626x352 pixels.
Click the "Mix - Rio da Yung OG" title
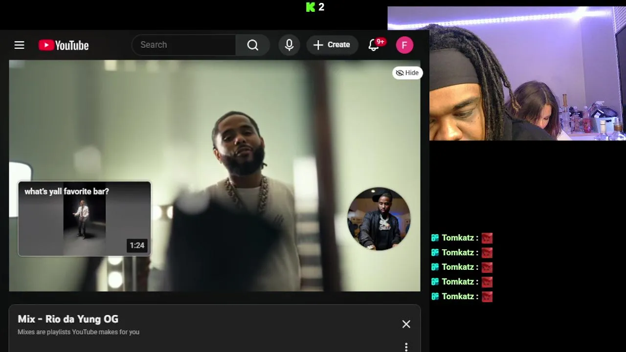(68, 319)
